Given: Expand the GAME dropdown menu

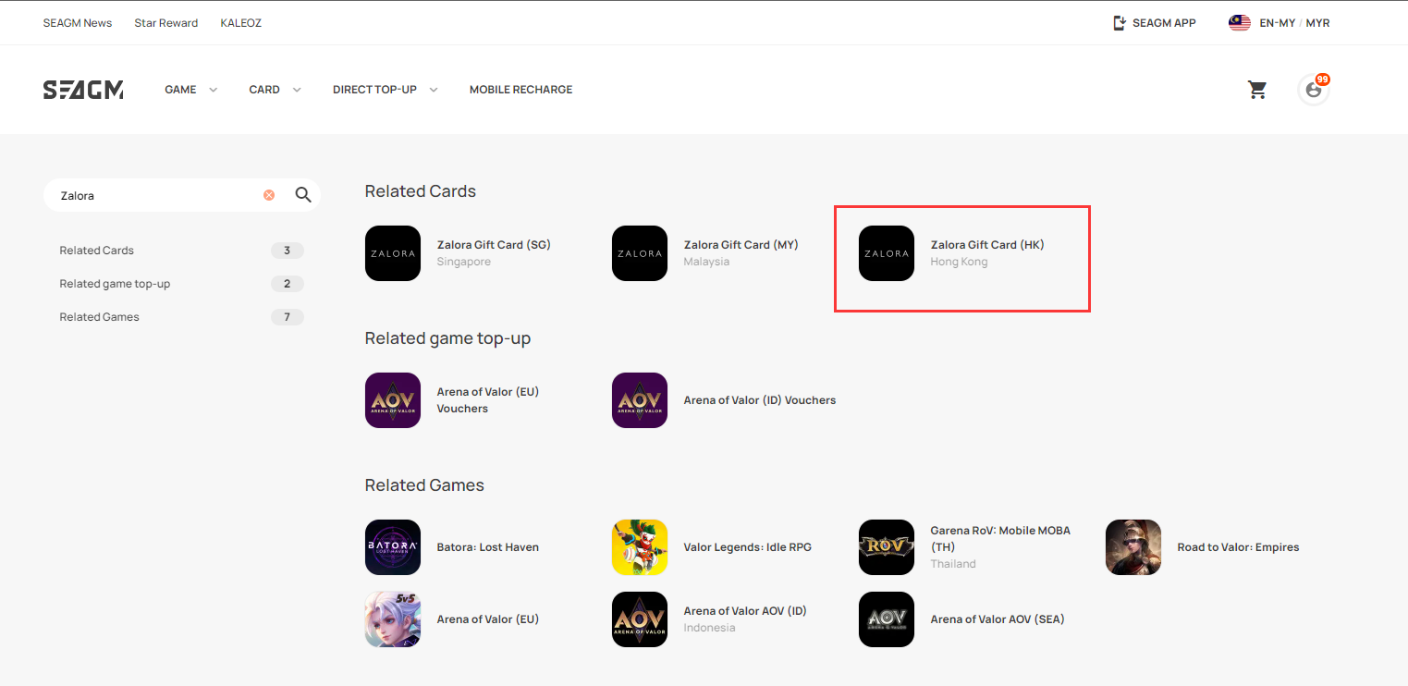Looking at the screenshot, I should click(190, 90).
